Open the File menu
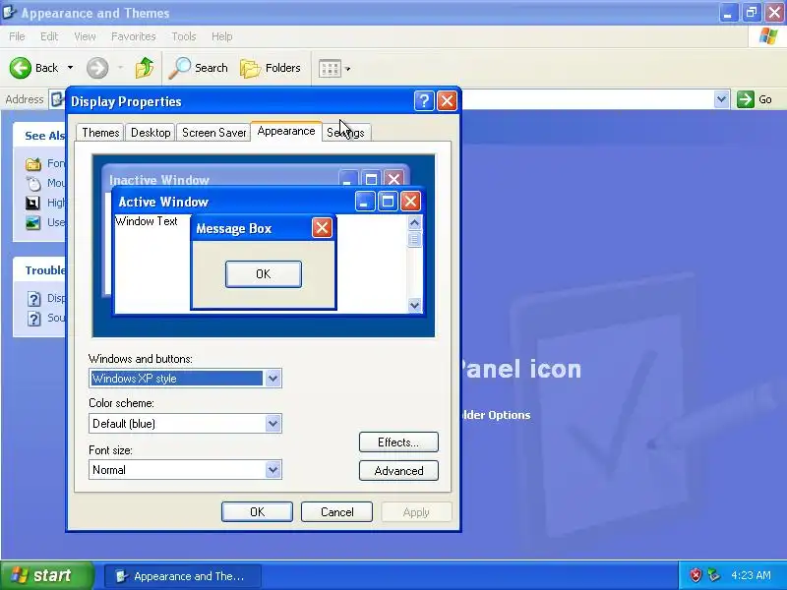 click(17, 36)
